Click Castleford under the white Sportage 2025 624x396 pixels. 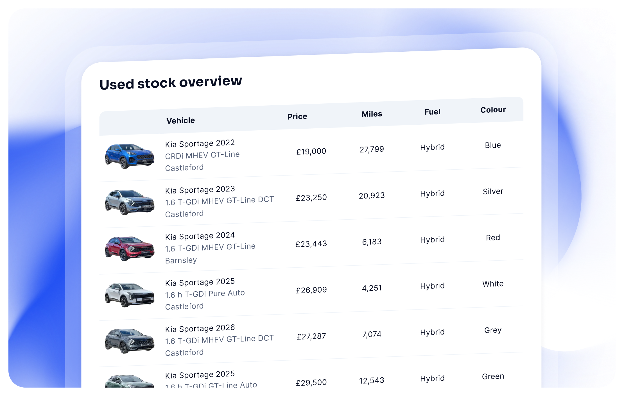pyautogui.click(x=184, y=306)
